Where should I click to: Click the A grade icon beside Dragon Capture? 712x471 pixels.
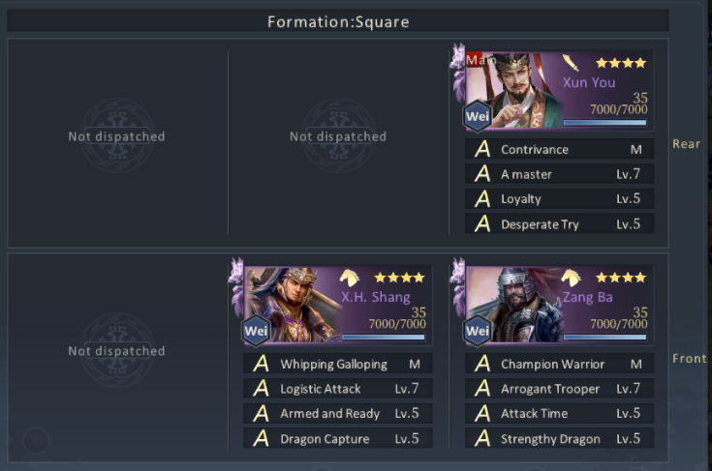click(262, 438)
